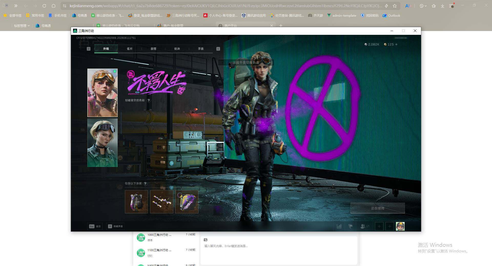Click the lightning speed-mode icon in address bar
The image size is (492, 266).
[x=386, y=6]
